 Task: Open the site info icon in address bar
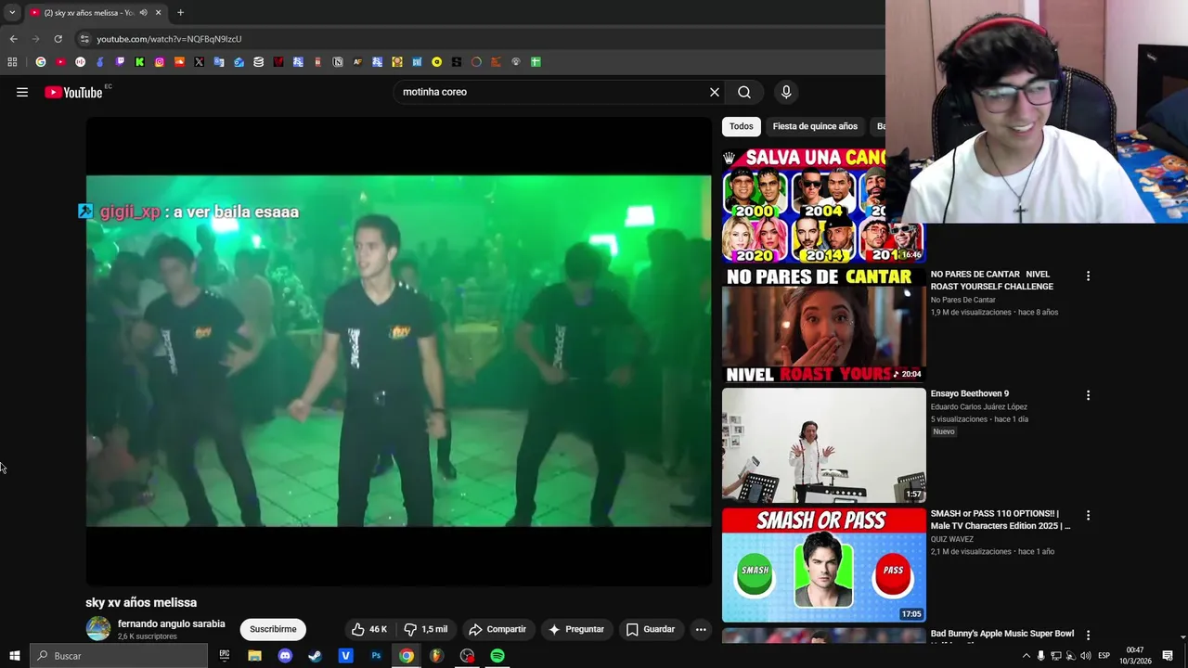click(x=84, y=39)
